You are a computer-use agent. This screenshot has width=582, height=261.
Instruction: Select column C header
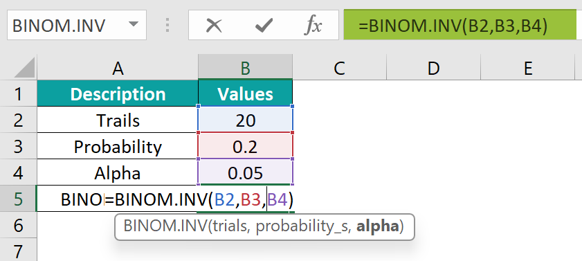(x=339, y=68)
